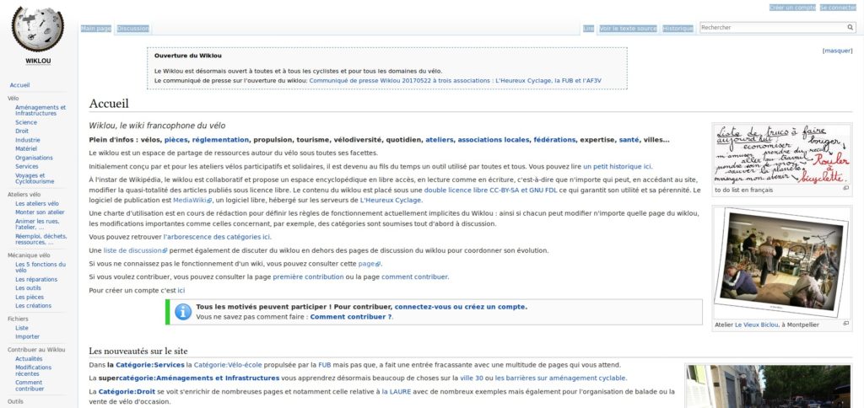
Task: Open Comment contribuer sidebar link
Action: click(x=30, y=385)
